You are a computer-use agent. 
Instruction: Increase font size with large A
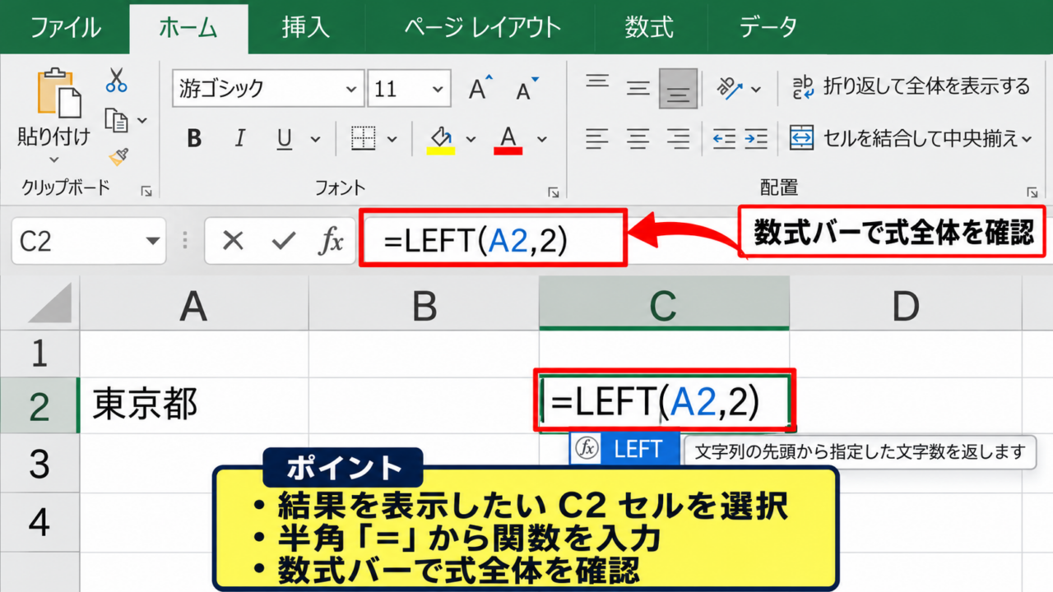coord(480,88)
